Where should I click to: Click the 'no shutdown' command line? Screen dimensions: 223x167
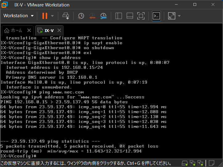pyautogui.click(x=57, y=48)
